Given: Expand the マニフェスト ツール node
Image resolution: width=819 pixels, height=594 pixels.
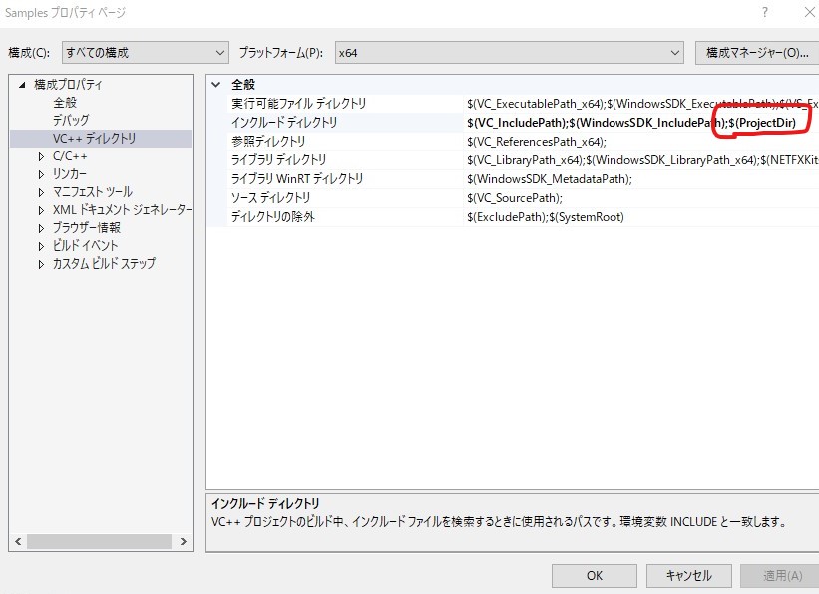Looking at the screenshot, I should tap(41, 192).
